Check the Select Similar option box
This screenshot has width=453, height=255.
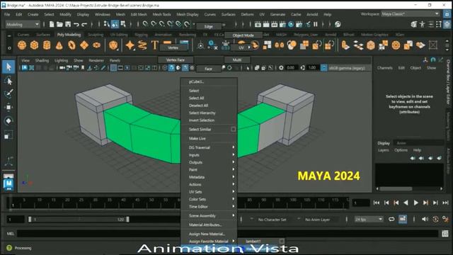click(x=233, y=129)
